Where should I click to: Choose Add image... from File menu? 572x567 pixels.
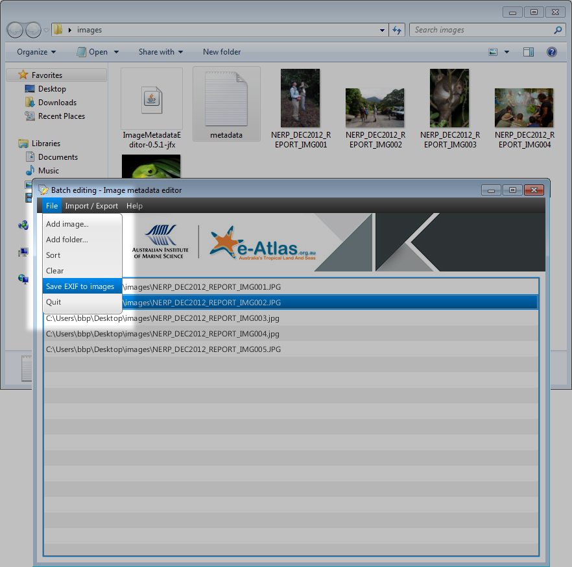tap(82, 224)
